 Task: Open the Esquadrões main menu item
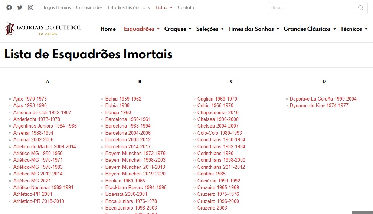point(139,29)
